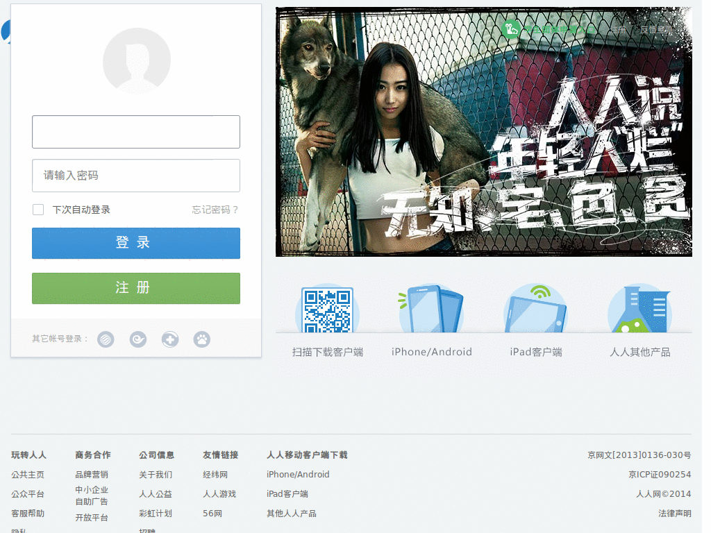Open the 反馈意见 link on banner
The image size is (711, 533).
(657, 29)
